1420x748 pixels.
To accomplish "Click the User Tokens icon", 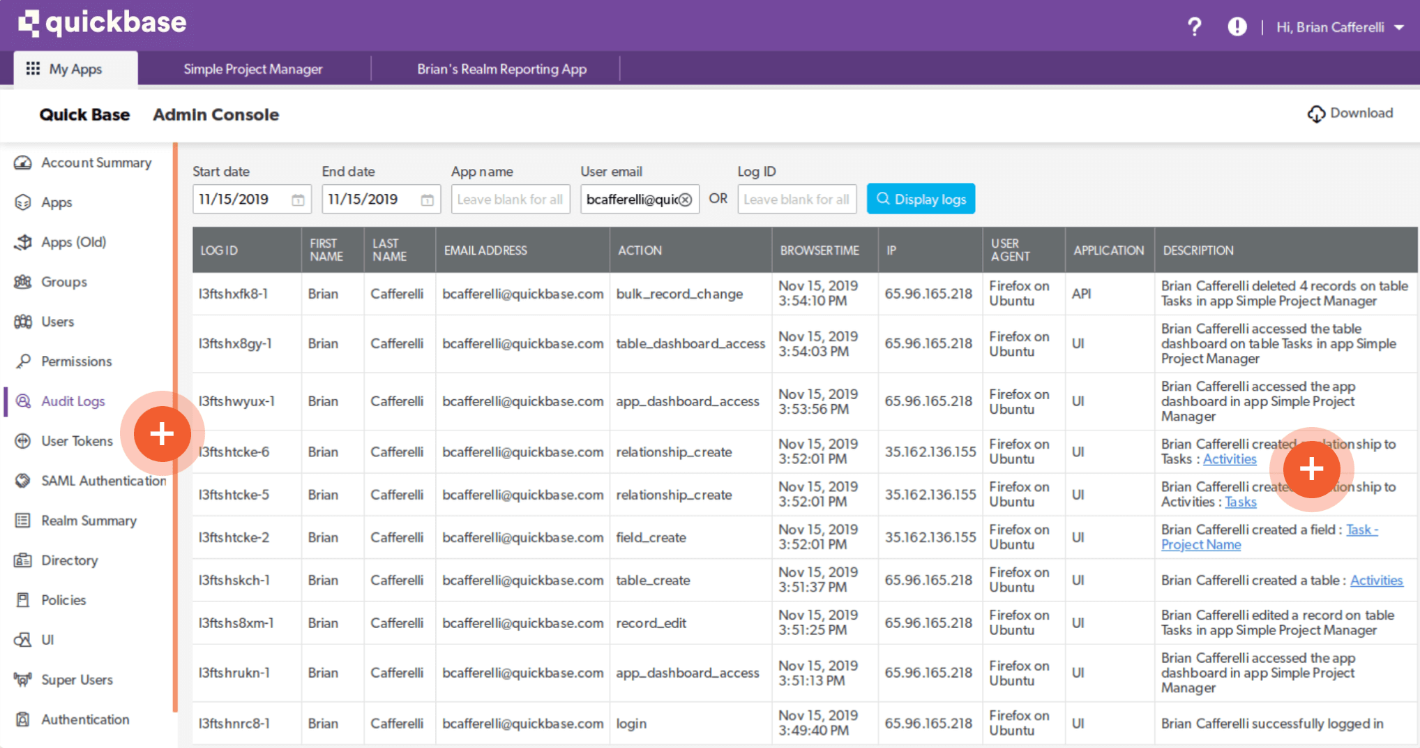I will (23, 441).
